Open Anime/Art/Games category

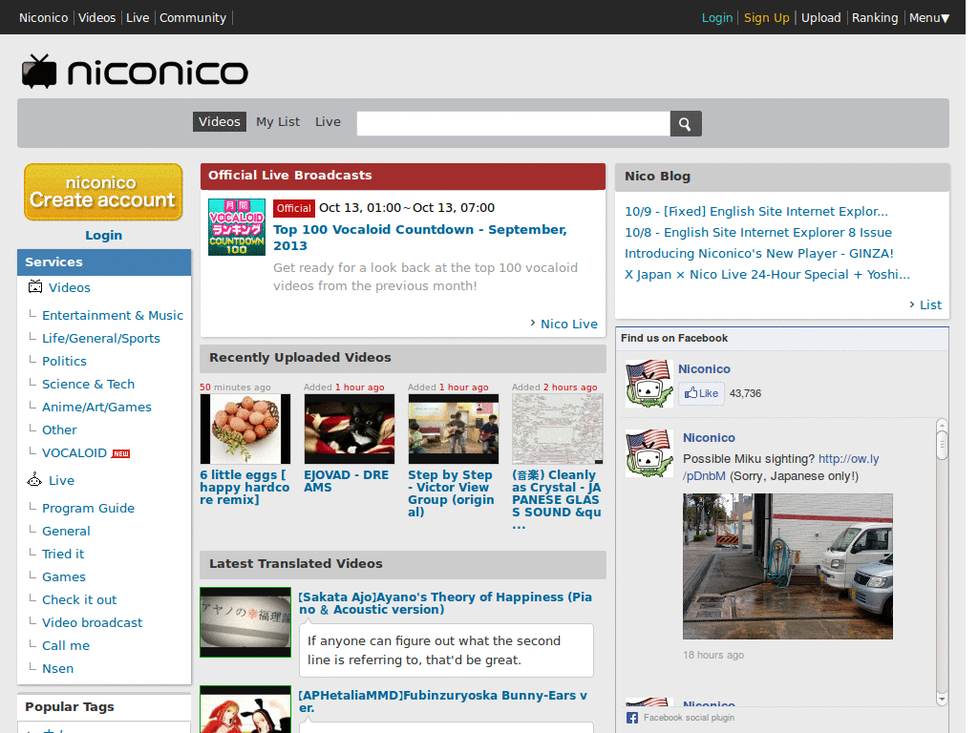[96, 407]
